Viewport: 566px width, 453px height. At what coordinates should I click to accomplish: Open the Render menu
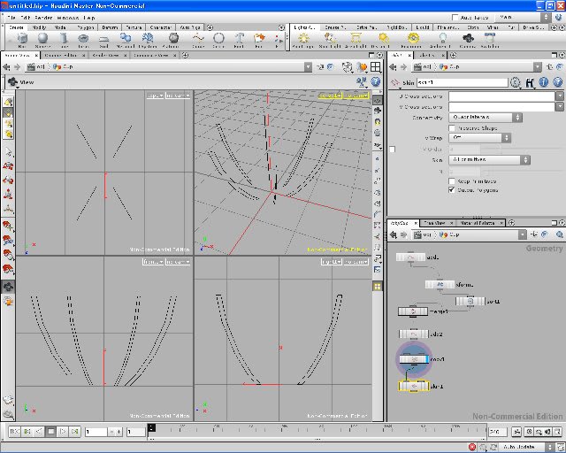tap(43, 18)
